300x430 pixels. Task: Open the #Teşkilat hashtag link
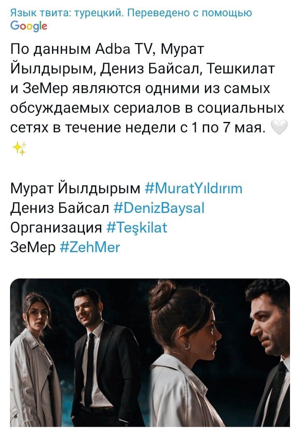(137, 228)
